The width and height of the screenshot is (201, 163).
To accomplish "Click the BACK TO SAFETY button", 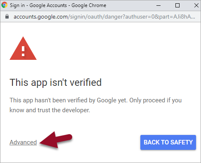I will pos(168,142).
